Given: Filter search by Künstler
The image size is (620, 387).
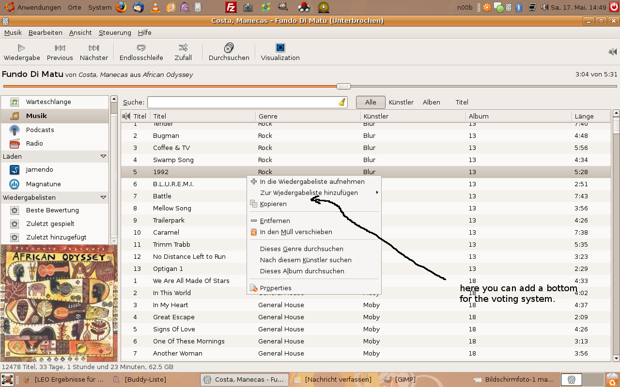Looking at the screenshot, I should pyautogui.click(x=401, y=102).
